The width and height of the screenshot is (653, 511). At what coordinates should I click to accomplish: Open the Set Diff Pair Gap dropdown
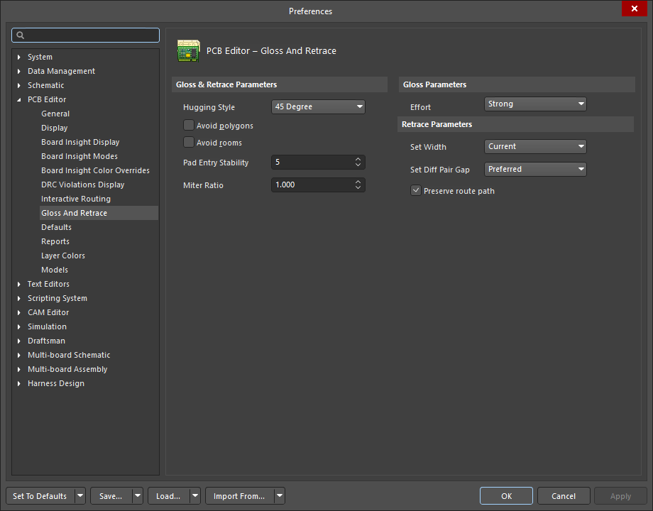[583, 169]
